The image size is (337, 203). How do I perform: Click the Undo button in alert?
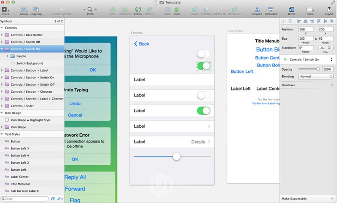click(75, 103)
